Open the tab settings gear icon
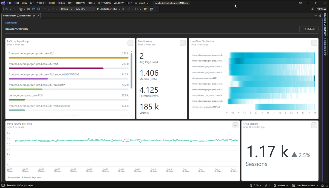329x188 pixels. (320, 16)
